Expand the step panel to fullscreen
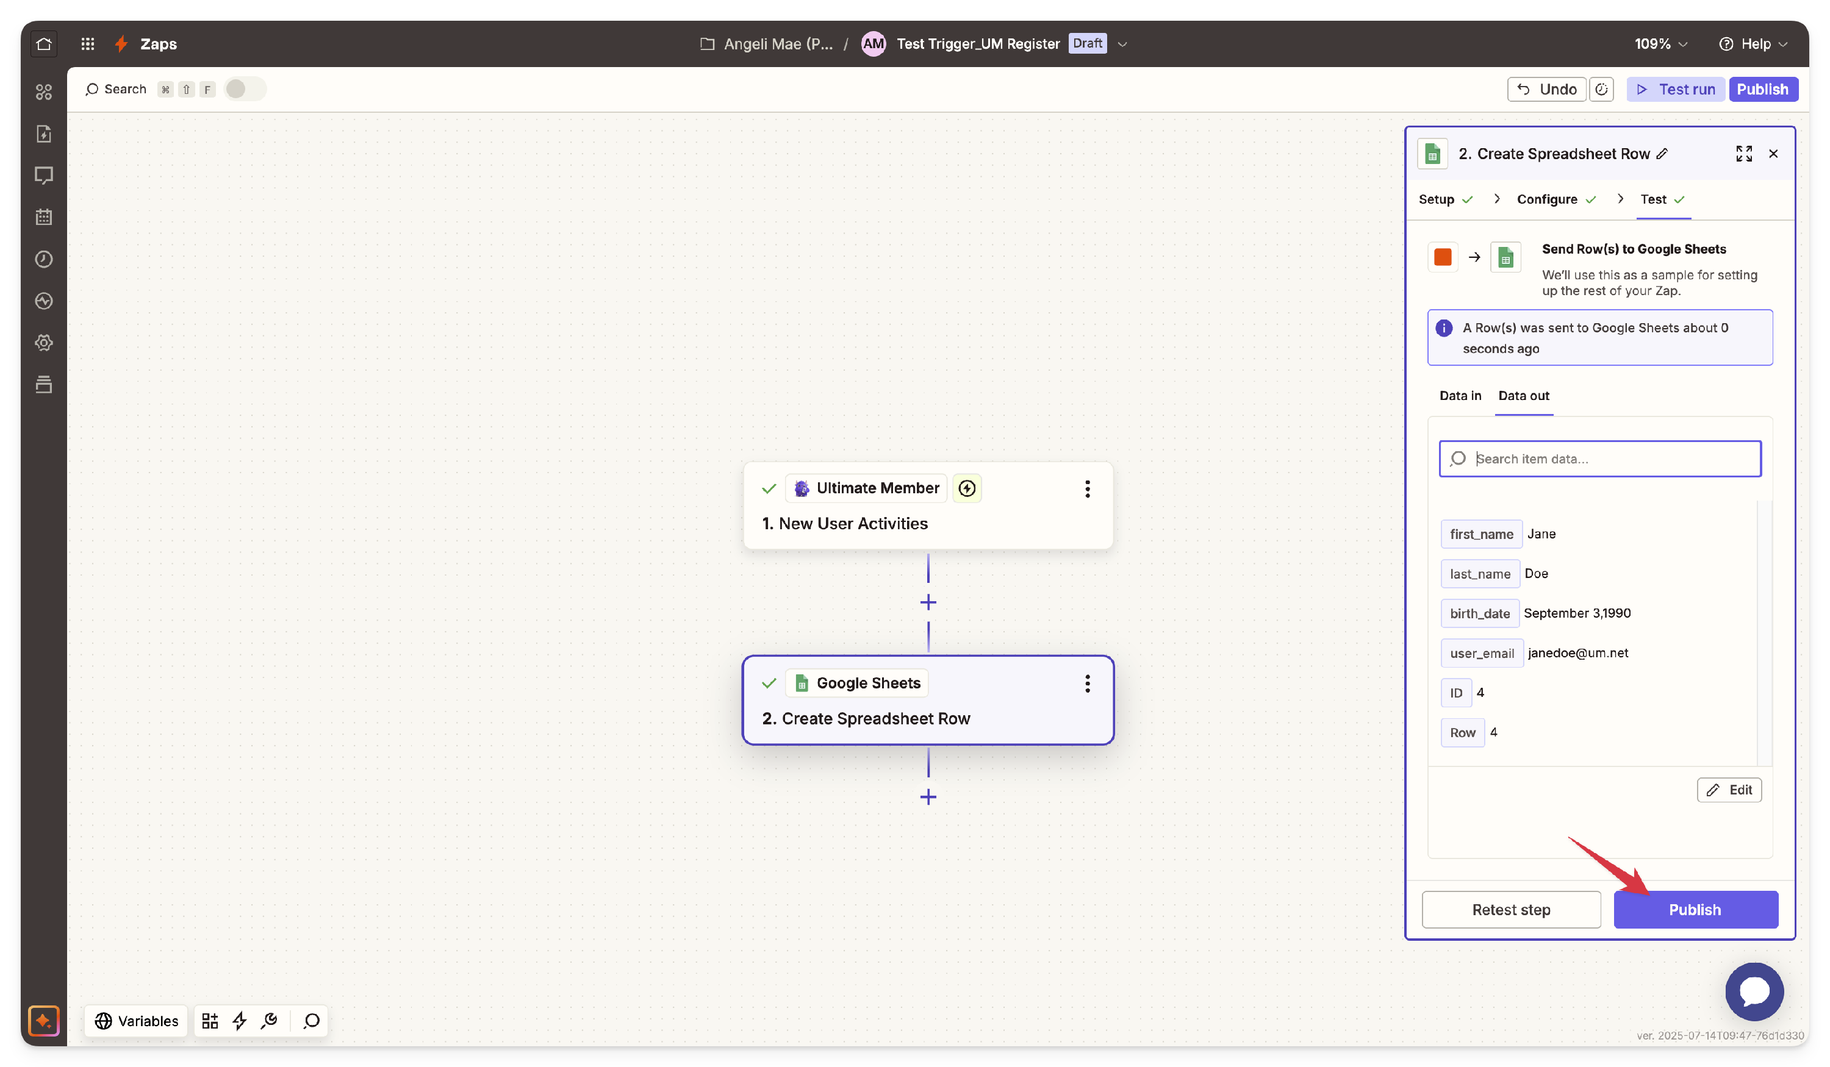Image resolution: width=1830 pixels, height=1067 pixels. (1743, 153)
